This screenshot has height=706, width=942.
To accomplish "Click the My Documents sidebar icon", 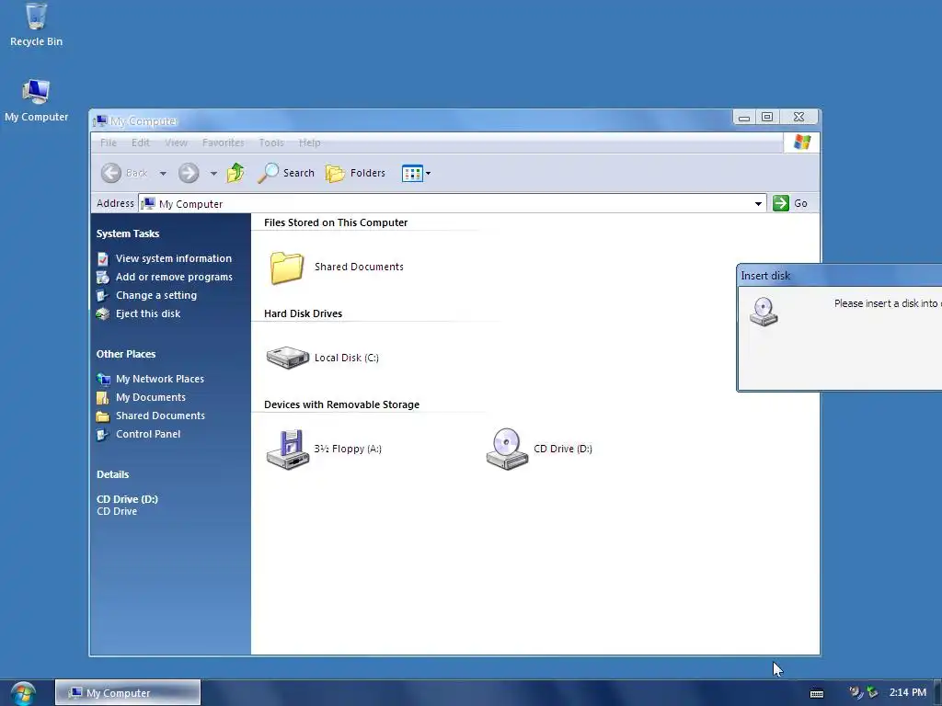I will coord(103,397).
